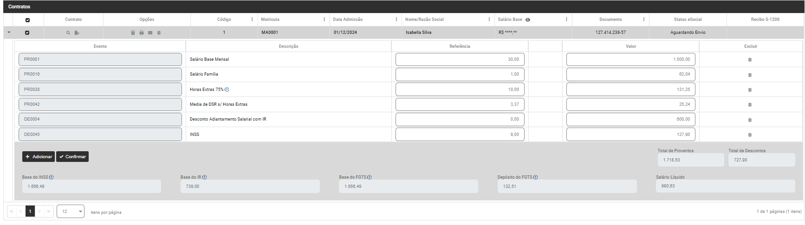The image size is (805, 225).
Task: Click the calculator icon under Opções
Action: (133, 33)
